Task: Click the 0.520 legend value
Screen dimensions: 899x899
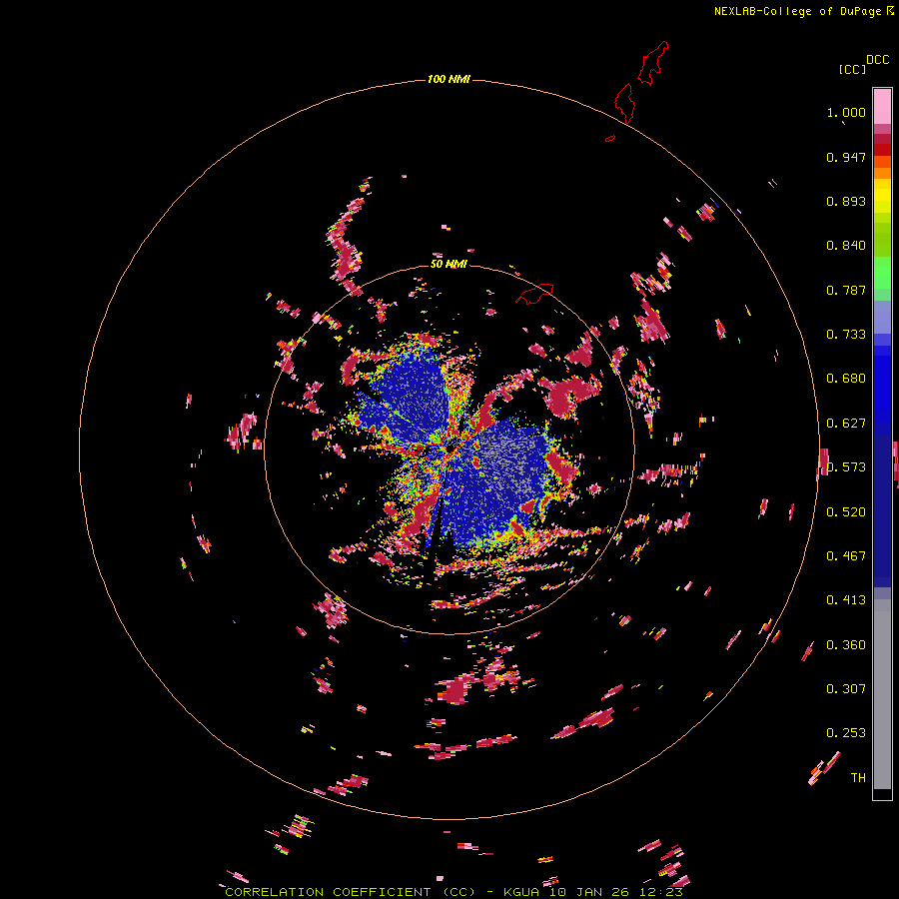Action: (846, 512)
